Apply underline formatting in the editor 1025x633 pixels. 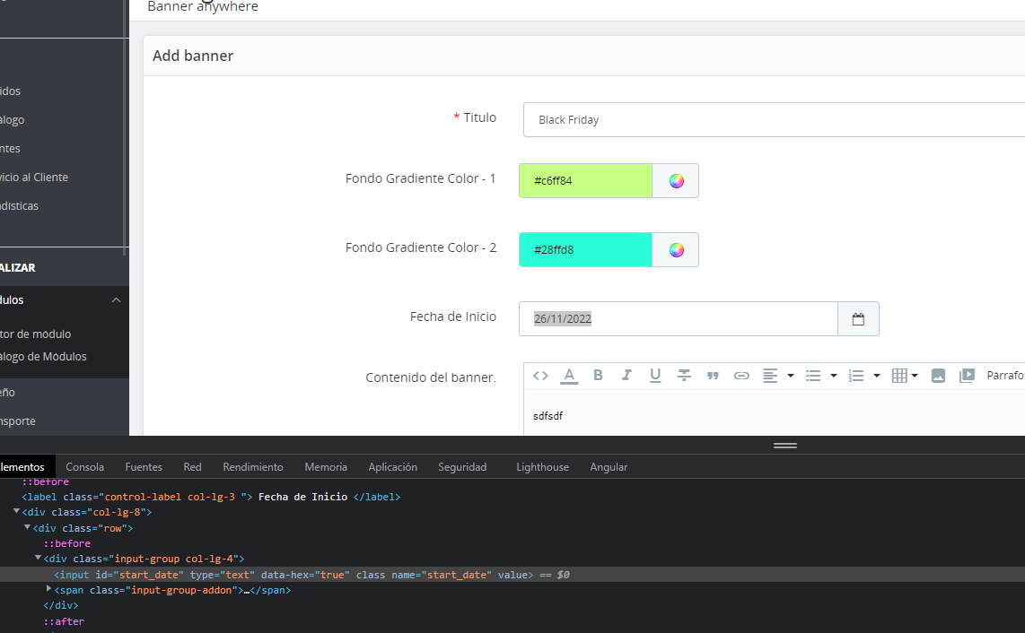click(655, 376)
